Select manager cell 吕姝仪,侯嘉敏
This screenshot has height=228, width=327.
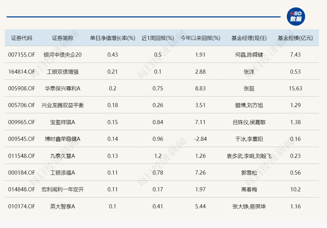click(249, 122)
